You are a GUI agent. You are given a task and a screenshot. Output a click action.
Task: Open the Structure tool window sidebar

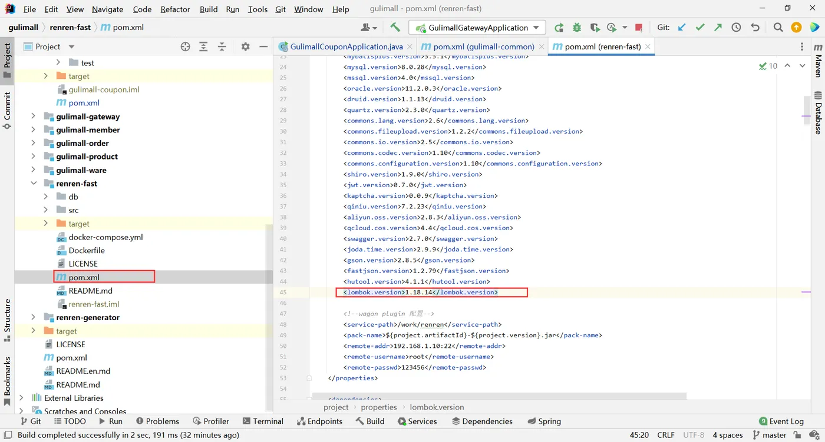(x=7, y=320)
